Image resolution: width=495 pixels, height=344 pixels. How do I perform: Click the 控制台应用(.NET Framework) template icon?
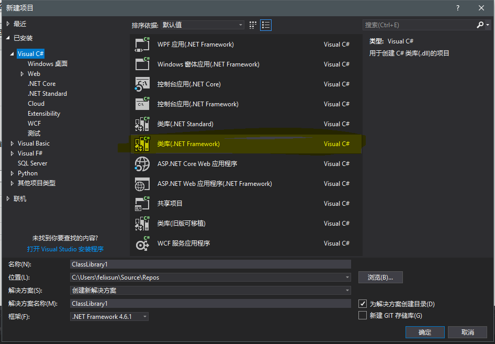(x=142, y=104)
